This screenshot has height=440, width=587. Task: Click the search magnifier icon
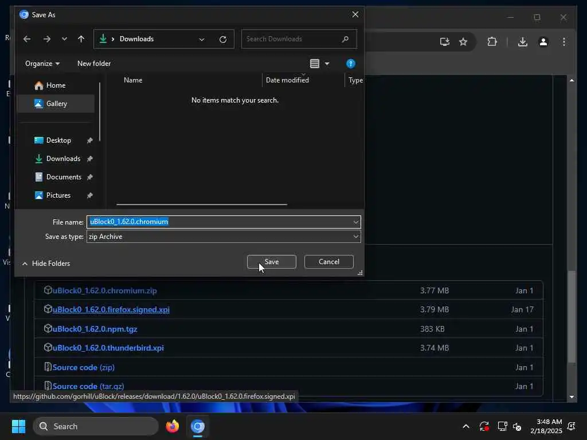(345, 39)
